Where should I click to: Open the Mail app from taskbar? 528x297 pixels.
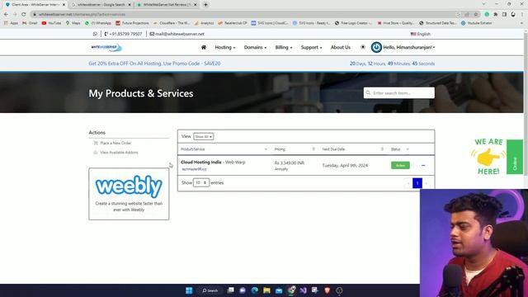tap(279, 290)
